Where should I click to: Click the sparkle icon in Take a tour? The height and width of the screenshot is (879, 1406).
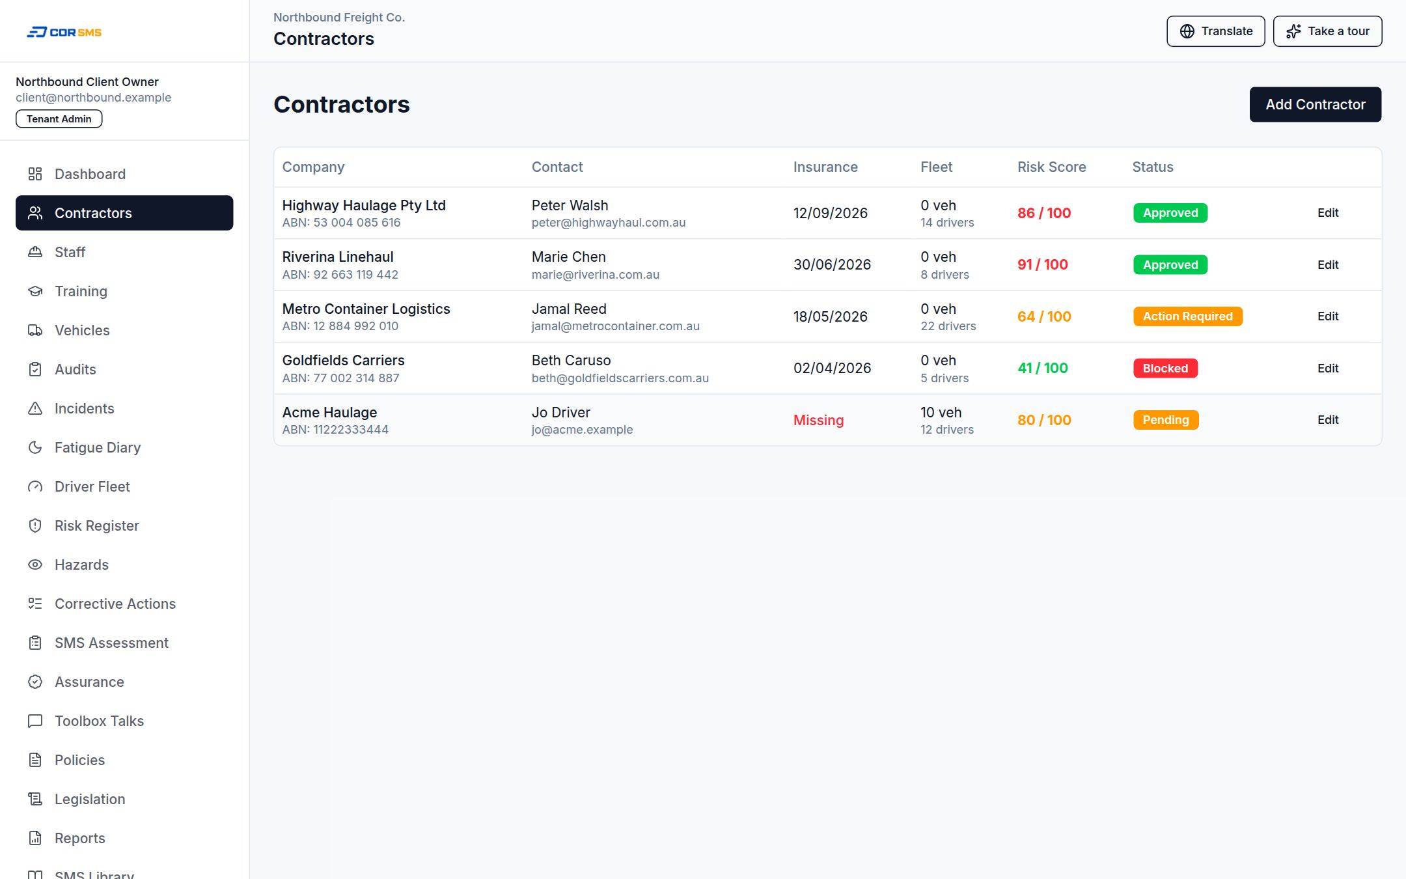[1294, 31]
